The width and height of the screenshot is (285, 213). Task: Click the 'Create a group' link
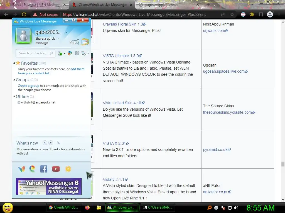click(29, 86)
